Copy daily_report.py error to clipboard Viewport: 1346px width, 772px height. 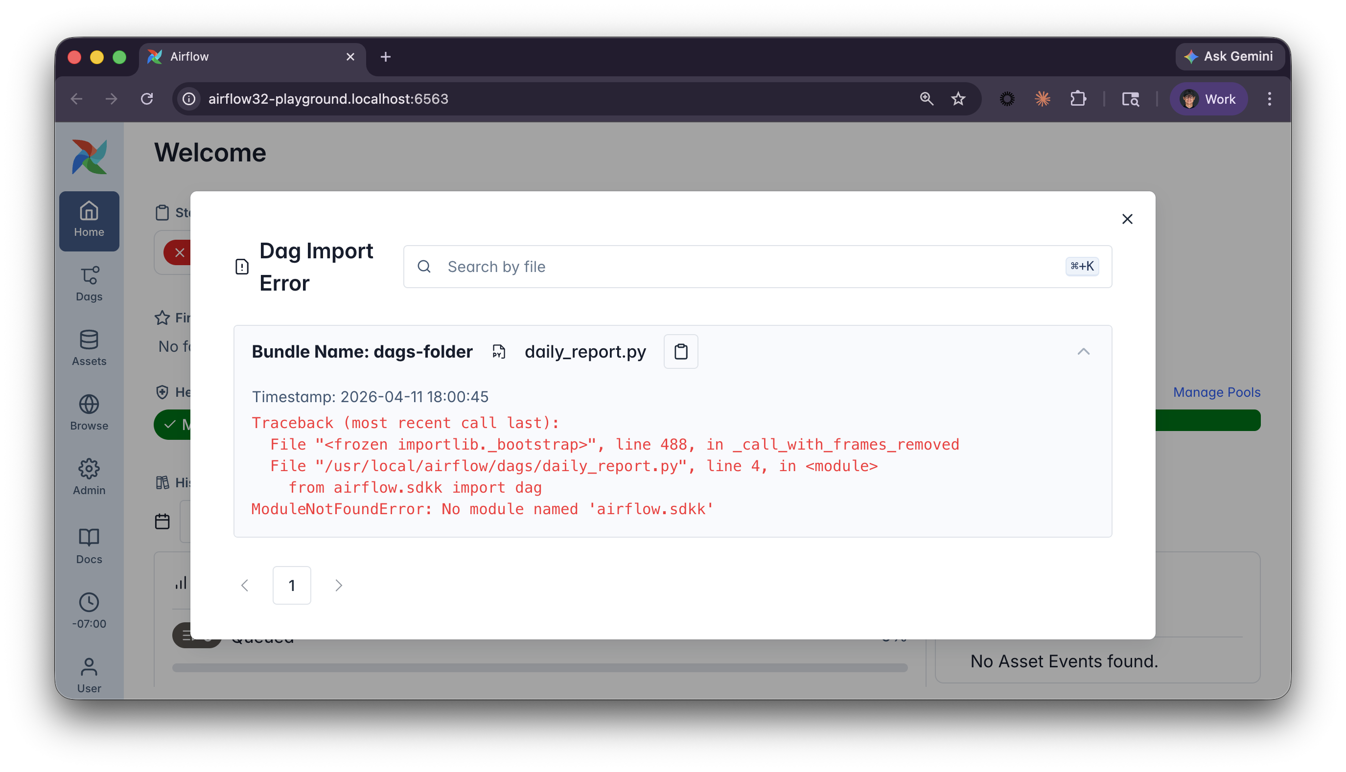(681, 352)
